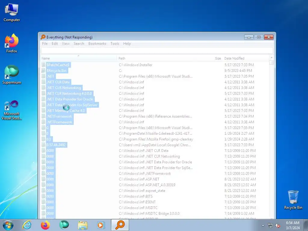308x231 pixels.
Task: Select .NET Data Provider for Oracle
Action: point(70,99)
